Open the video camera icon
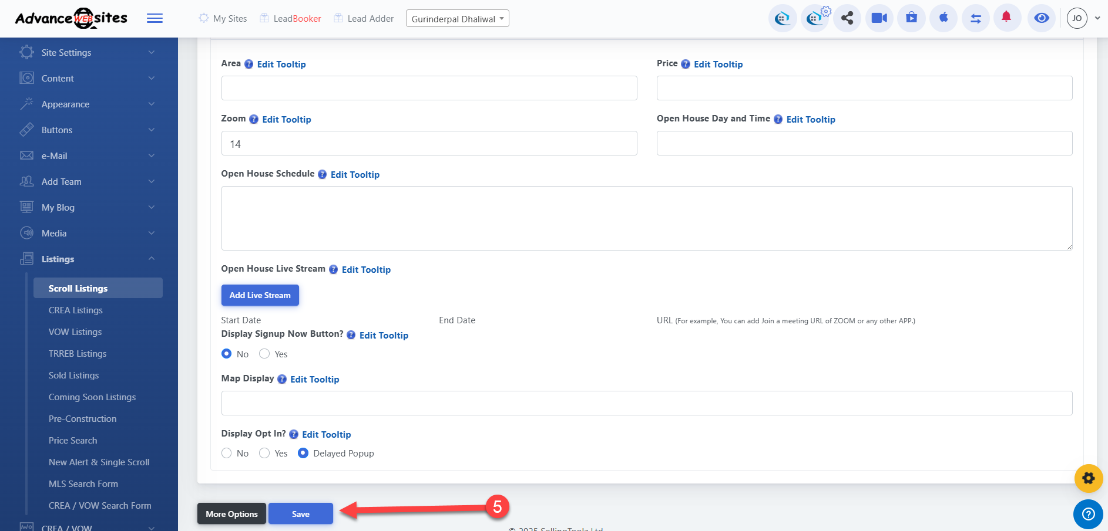 (x=879, y=18)
